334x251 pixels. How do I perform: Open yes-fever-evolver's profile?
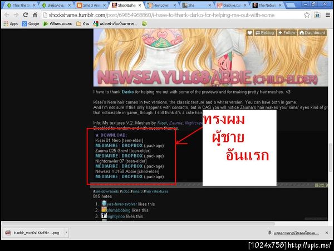point(121,204)
